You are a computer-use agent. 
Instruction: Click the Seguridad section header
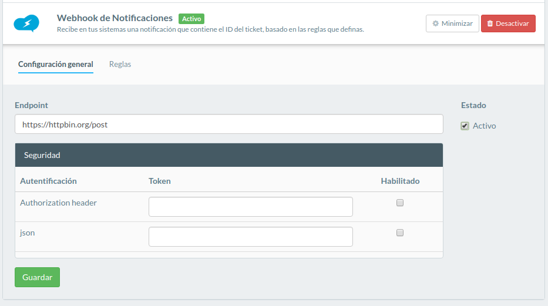[229, 155]
